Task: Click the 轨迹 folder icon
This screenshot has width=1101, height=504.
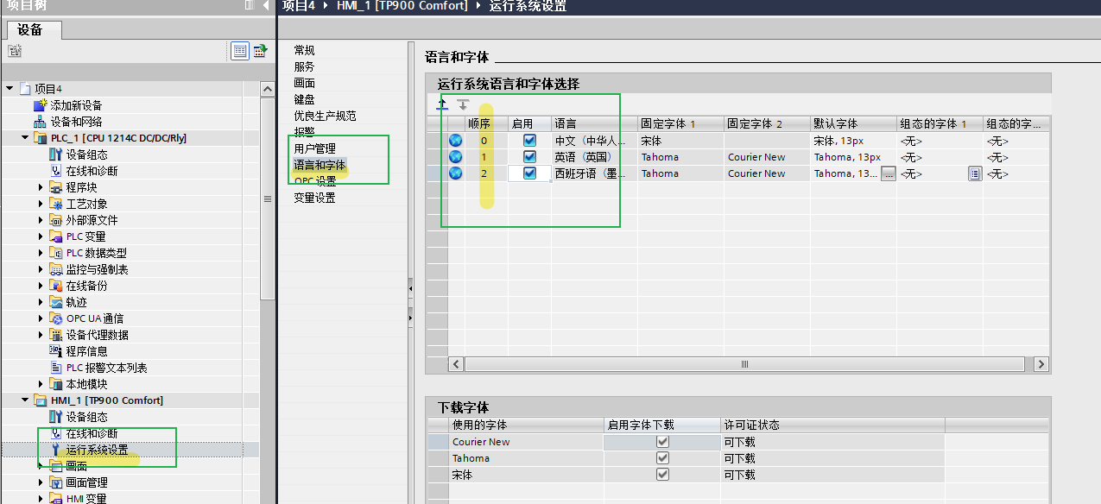Action: pos(56,302)
